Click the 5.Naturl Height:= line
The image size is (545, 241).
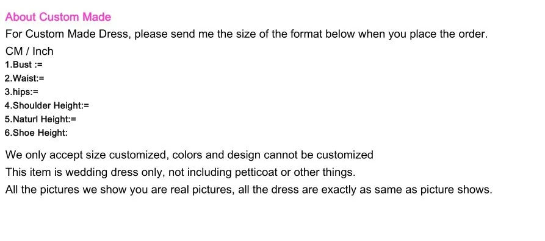coord(40,119)
